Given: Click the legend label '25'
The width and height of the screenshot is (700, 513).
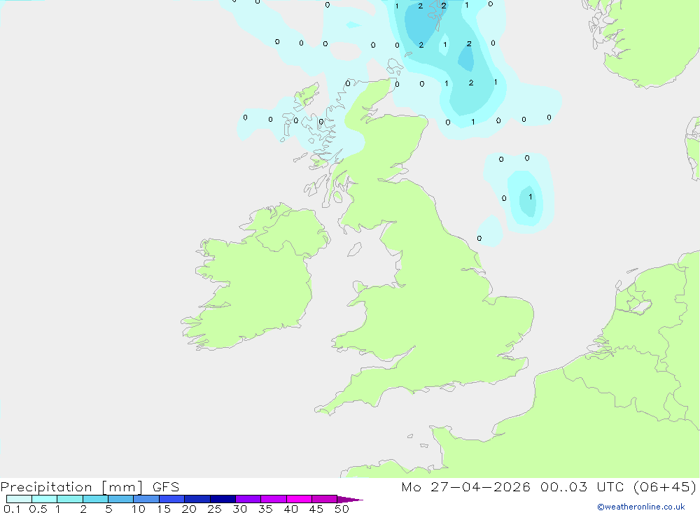Looking at the screenshot, I should click(214, 509).
